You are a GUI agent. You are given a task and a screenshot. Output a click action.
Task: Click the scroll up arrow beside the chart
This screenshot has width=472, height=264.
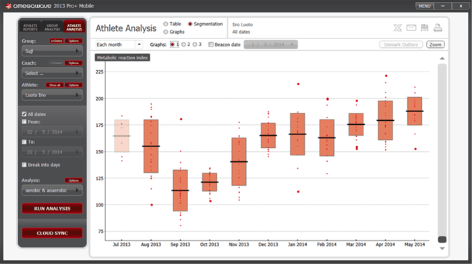442,59
